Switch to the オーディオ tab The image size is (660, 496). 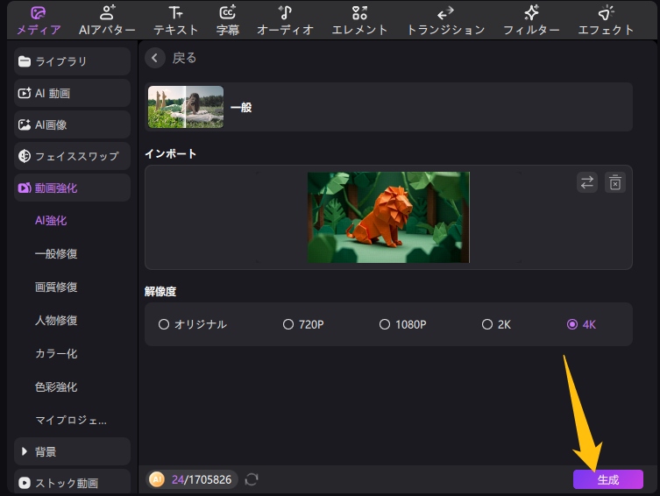pyautogui.click(x=286, y=20)
